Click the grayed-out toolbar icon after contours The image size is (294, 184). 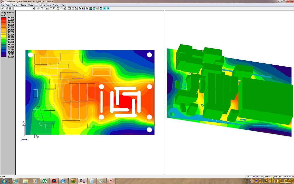coord(97,8)
